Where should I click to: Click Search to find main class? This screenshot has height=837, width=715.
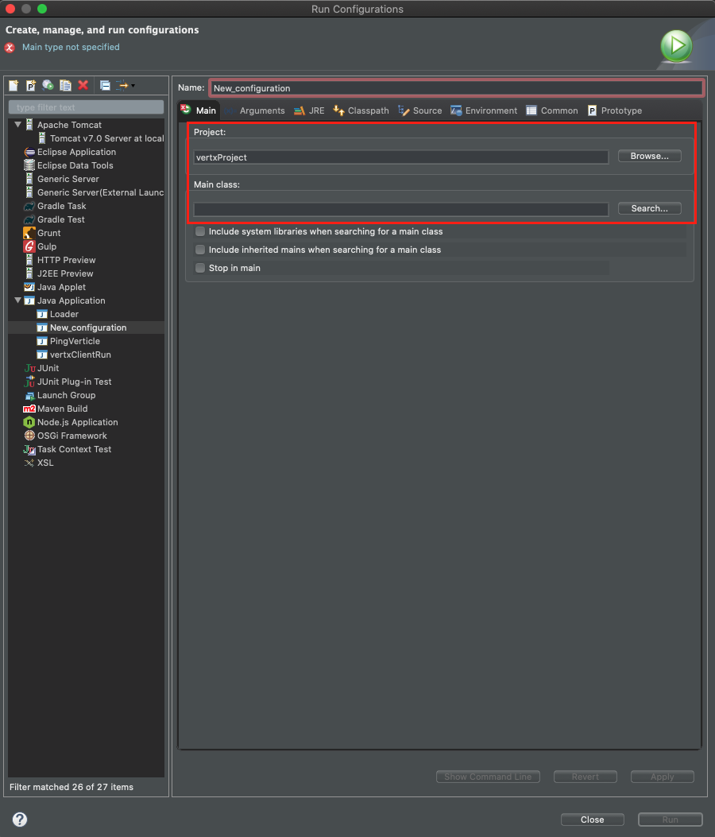tap(649, 208)
